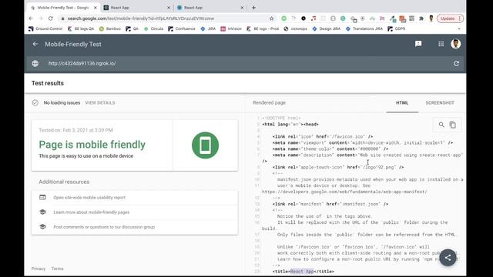Open the Privacy link in the footer

pyautogui.click(x=39, y=269)
